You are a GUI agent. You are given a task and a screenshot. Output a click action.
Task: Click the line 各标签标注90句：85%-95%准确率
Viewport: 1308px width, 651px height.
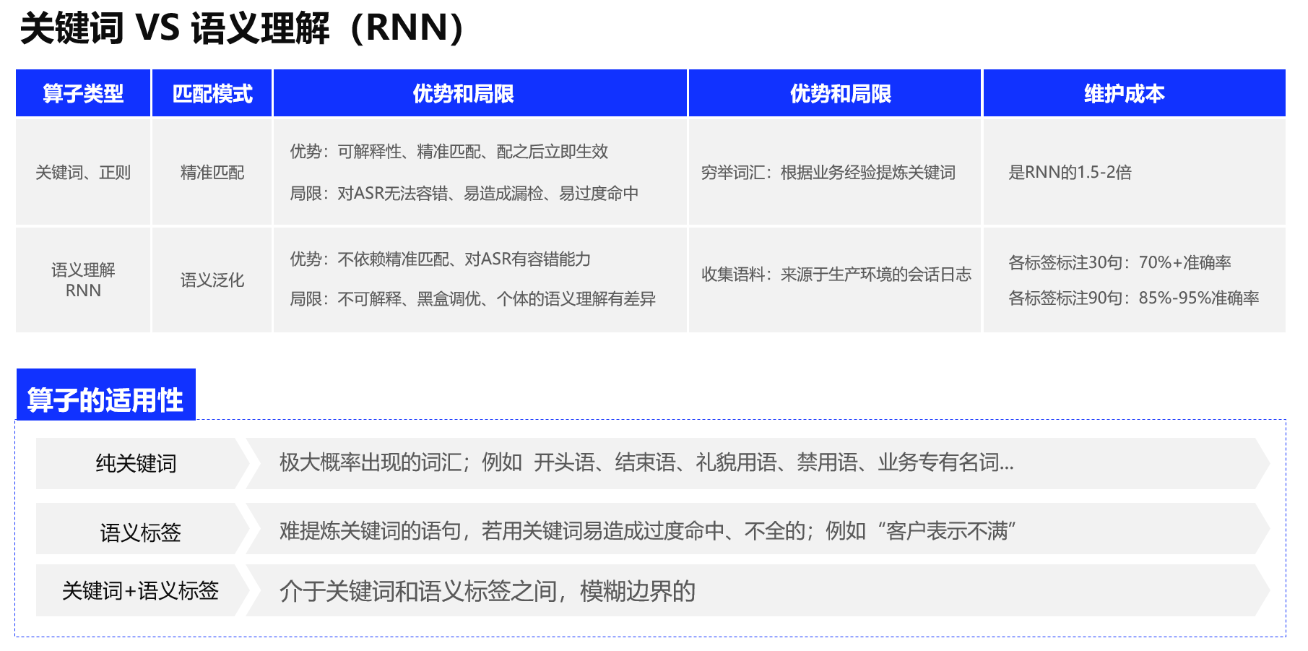point(1133,298)
